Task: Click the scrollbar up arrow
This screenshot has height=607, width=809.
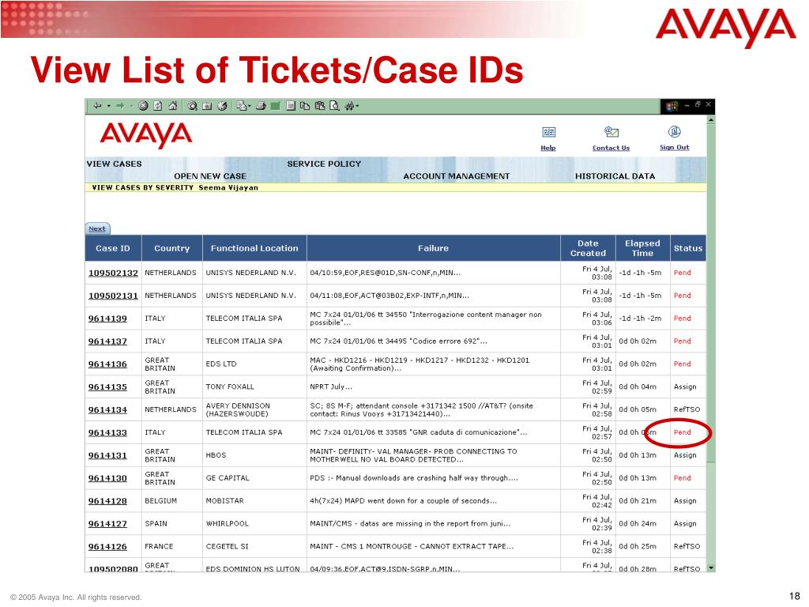Action: click(711, 120)
